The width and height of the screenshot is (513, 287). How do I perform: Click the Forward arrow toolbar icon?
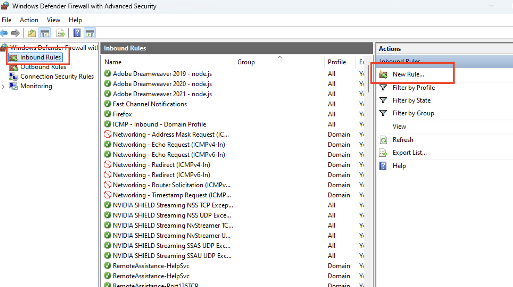click(15, 33)
